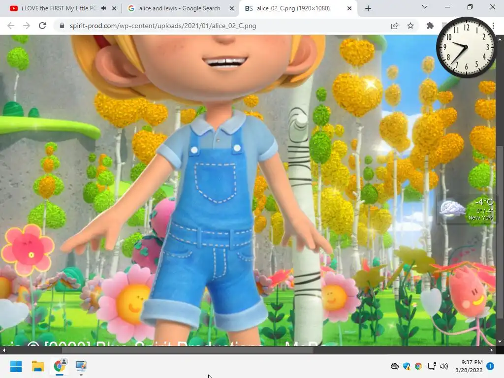
Task: Mute the YouTube tab audio icon
Action: pos(103,8)
